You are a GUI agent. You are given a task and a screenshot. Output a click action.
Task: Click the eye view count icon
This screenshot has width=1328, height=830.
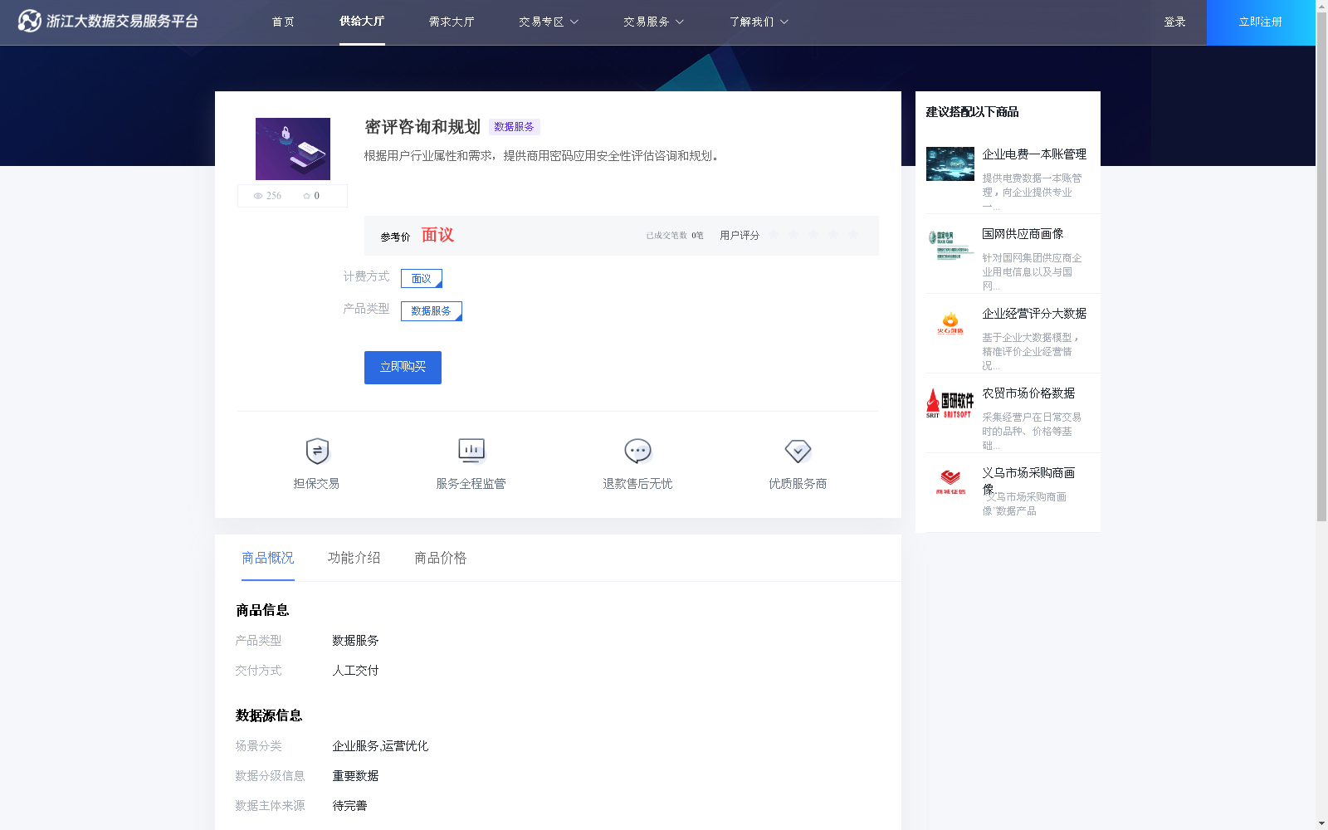(258, 196)
